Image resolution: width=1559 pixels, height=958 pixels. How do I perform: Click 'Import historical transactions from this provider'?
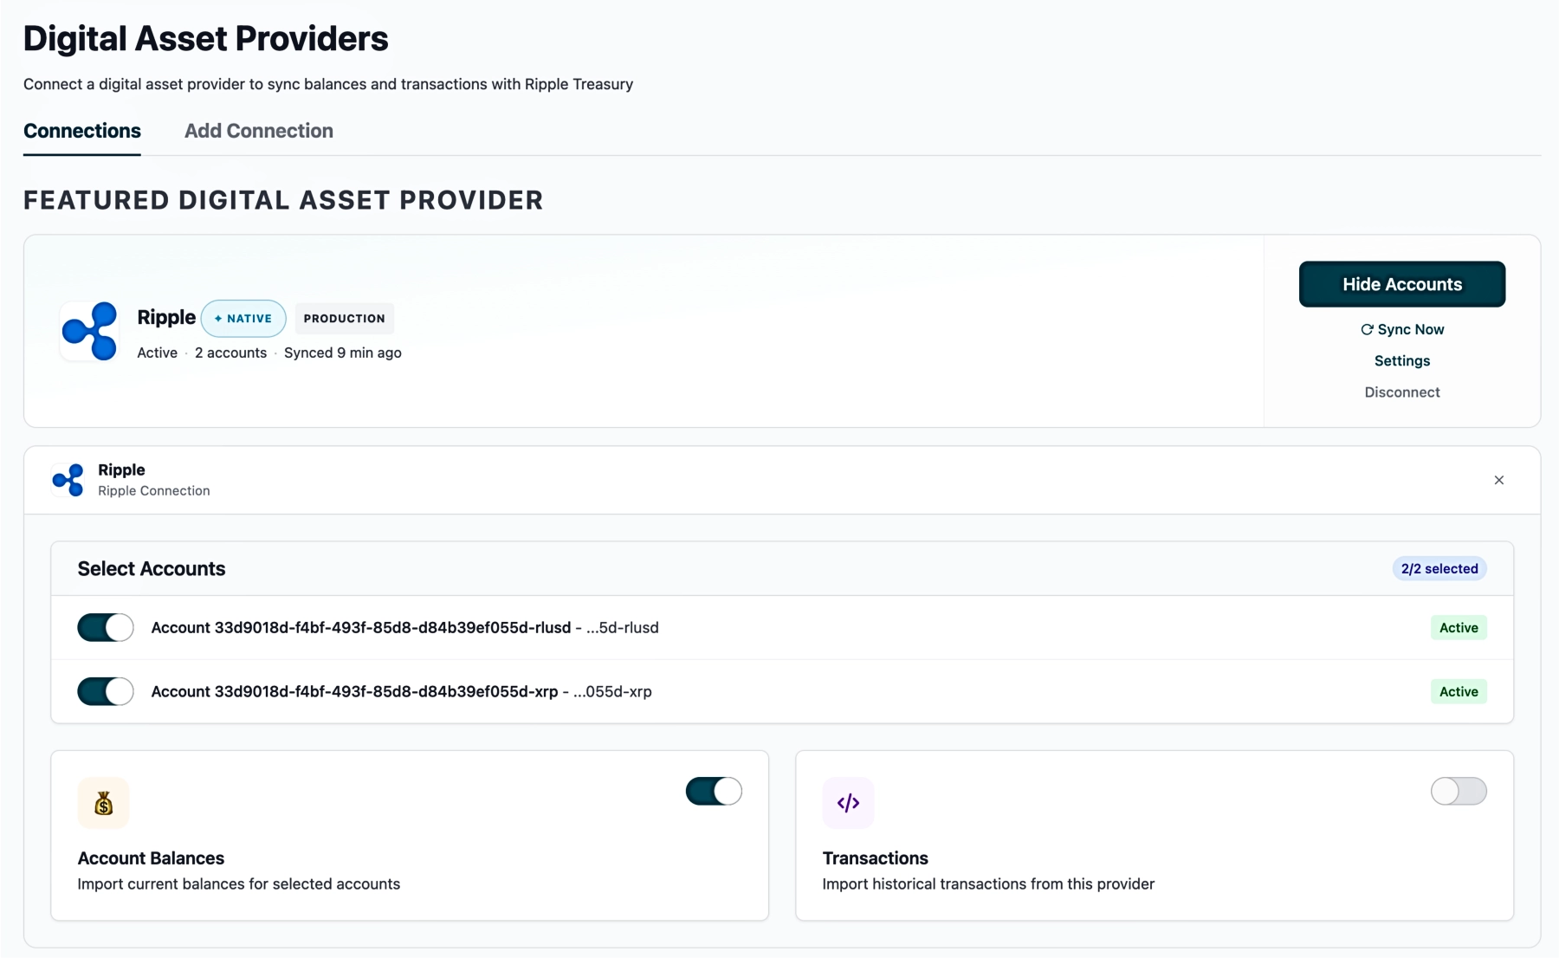pos(988,884)
